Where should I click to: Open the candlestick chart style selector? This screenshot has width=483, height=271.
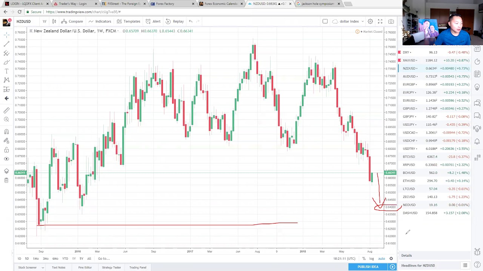tap(54, 21)
